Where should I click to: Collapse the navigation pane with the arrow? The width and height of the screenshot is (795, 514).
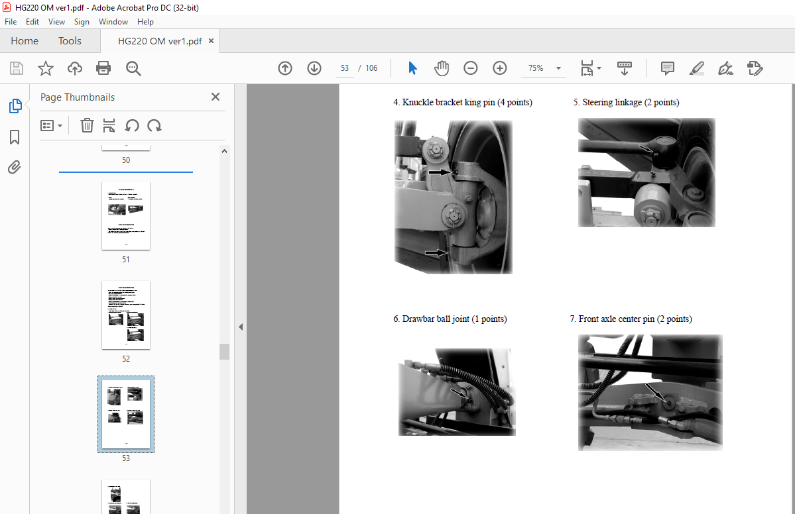(x=241, y=327)
